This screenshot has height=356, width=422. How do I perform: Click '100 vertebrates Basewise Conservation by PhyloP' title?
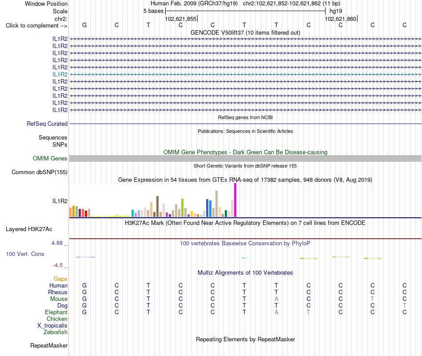coord(245,244)
